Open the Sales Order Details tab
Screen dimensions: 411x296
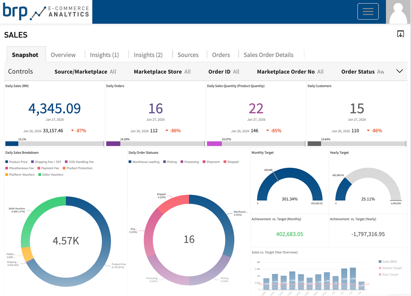[x=268, y=54]
